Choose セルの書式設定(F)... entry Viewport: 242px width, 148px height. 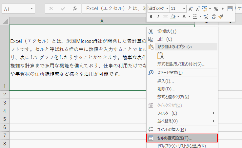tap(182, 138)
